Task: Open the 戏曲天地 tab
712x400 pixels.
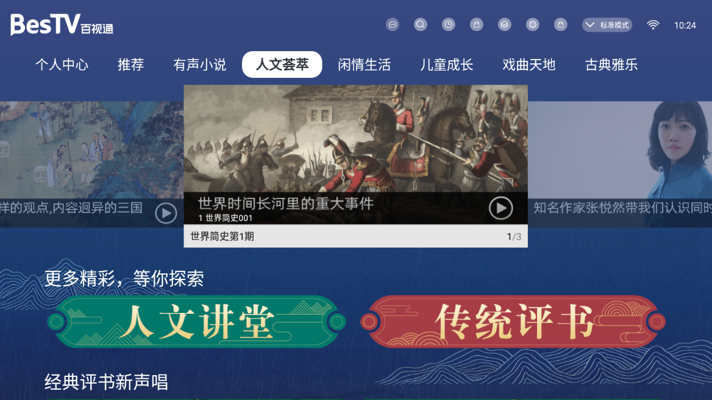Action: [529, 65]
